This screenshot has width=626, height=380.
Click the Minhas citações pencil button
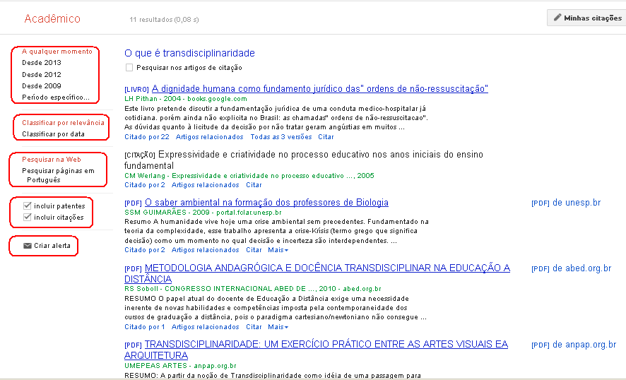[x=586, y=18]
